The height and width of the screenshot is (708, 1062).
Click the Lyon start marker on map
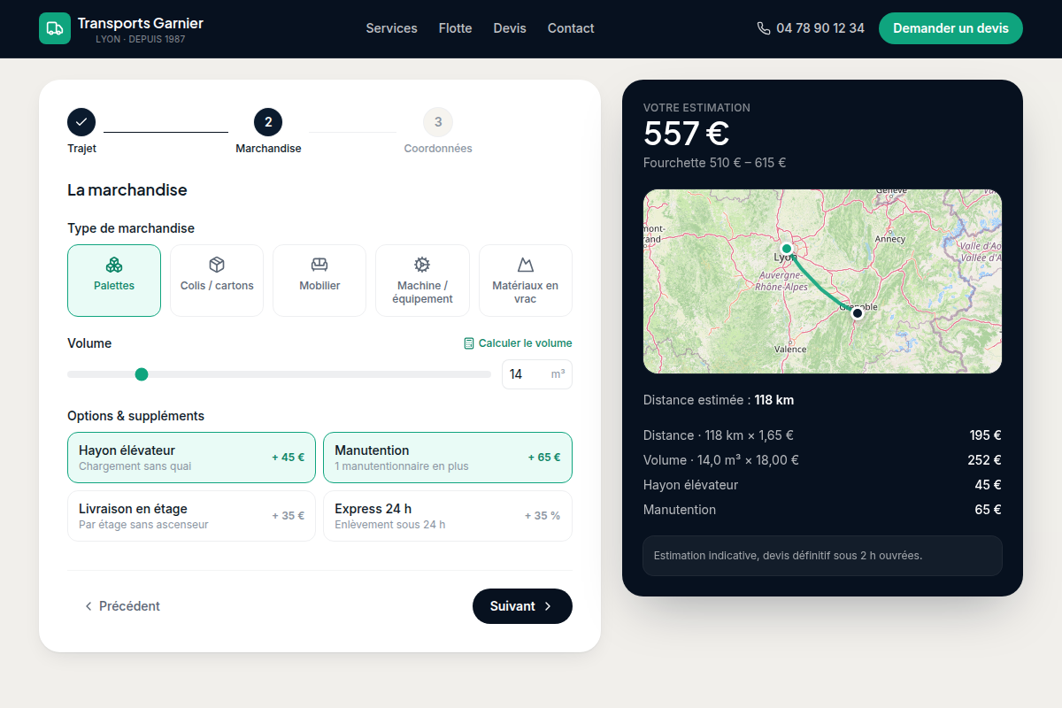click(x=786, y=249)
